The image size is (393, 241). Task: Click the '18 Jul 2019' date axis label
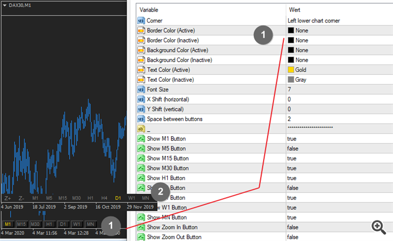pos(44,207)
